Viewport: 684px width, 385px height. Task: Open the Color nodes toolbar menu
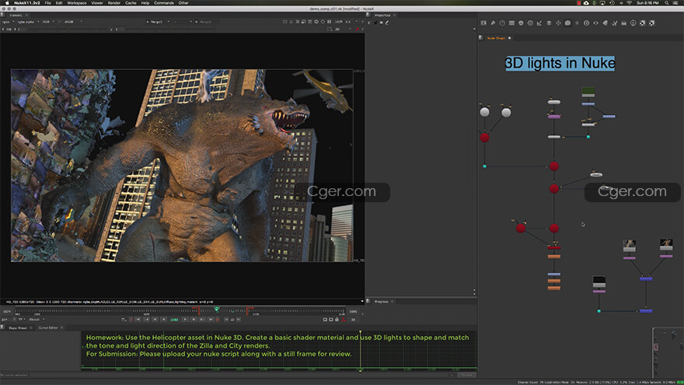click(x=521, y=23)
